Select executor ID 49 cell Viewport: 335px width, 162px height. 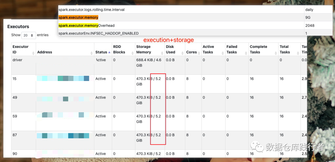(15, 97)
